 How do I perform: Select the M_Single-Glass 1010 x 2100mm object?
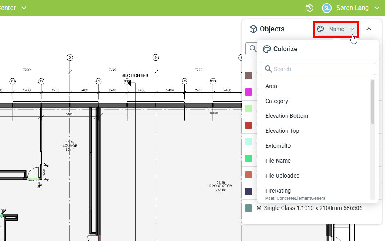click(x=309, y=208)
